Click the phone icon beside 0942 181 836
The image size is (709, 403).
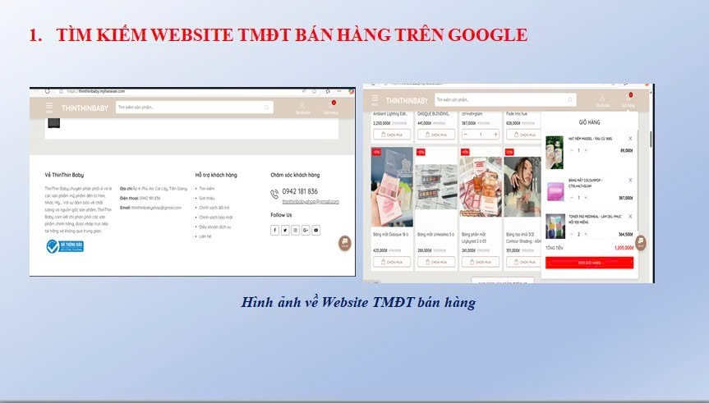point(274,194)
